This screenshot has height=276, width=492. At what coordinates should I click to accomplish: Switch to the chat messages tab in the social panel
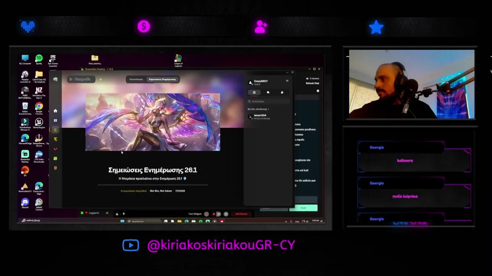[268, 92]
